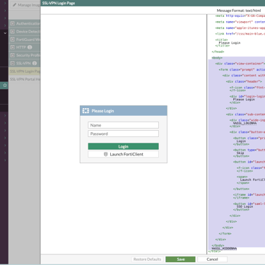Click the </head> tag line
The image size is (265, 265).
click(218, 52)
